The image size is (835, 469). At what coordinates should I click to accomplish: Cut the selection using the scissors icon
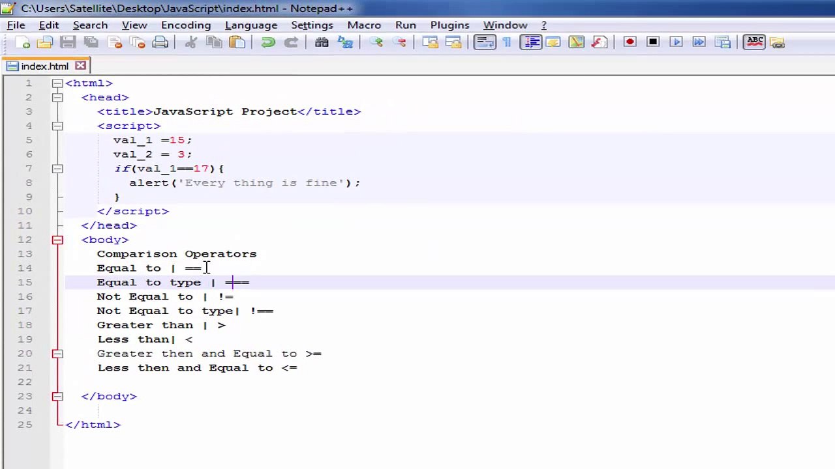[190, 42]
